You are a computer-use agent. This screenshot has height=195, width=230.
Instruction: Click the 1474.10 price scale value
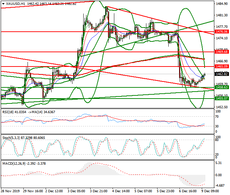pos(222,38)
